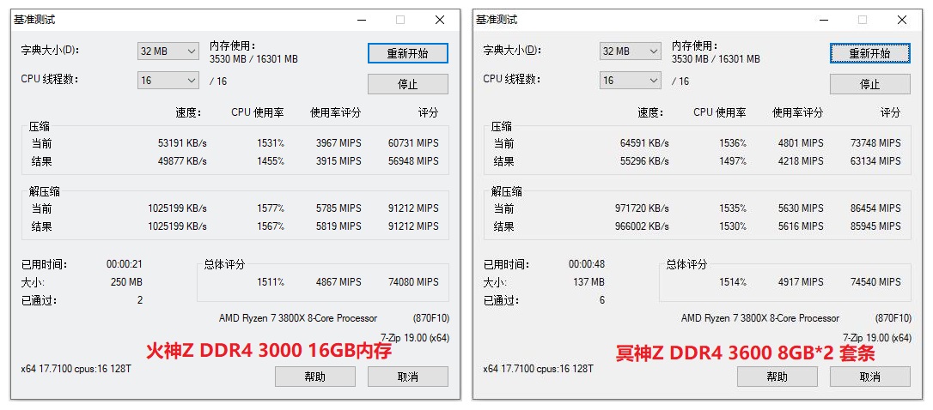Minimize the left 基准测试 window
The width and height of the screenshot is (933, 410).
pyautogui.click(x=362, y=20)
